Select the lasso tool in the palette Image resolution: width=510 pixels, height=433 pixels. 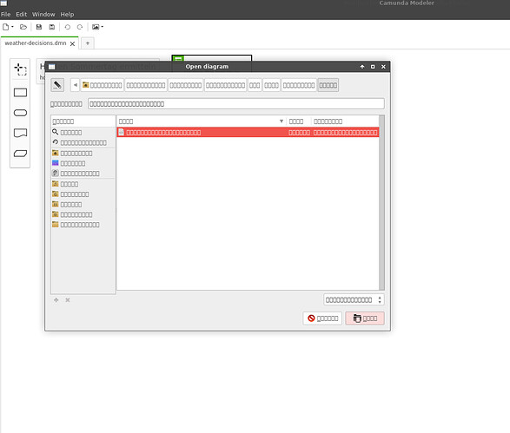point(20,69)
